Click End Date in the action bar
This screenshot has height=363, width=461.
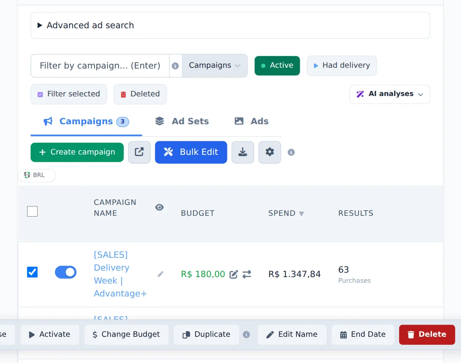point(363,334)
